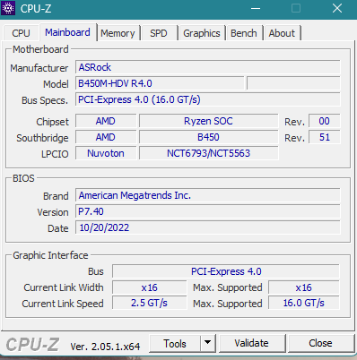Click the Southbridge label
This screenshot has height=360, width=357.
[42, 138]
